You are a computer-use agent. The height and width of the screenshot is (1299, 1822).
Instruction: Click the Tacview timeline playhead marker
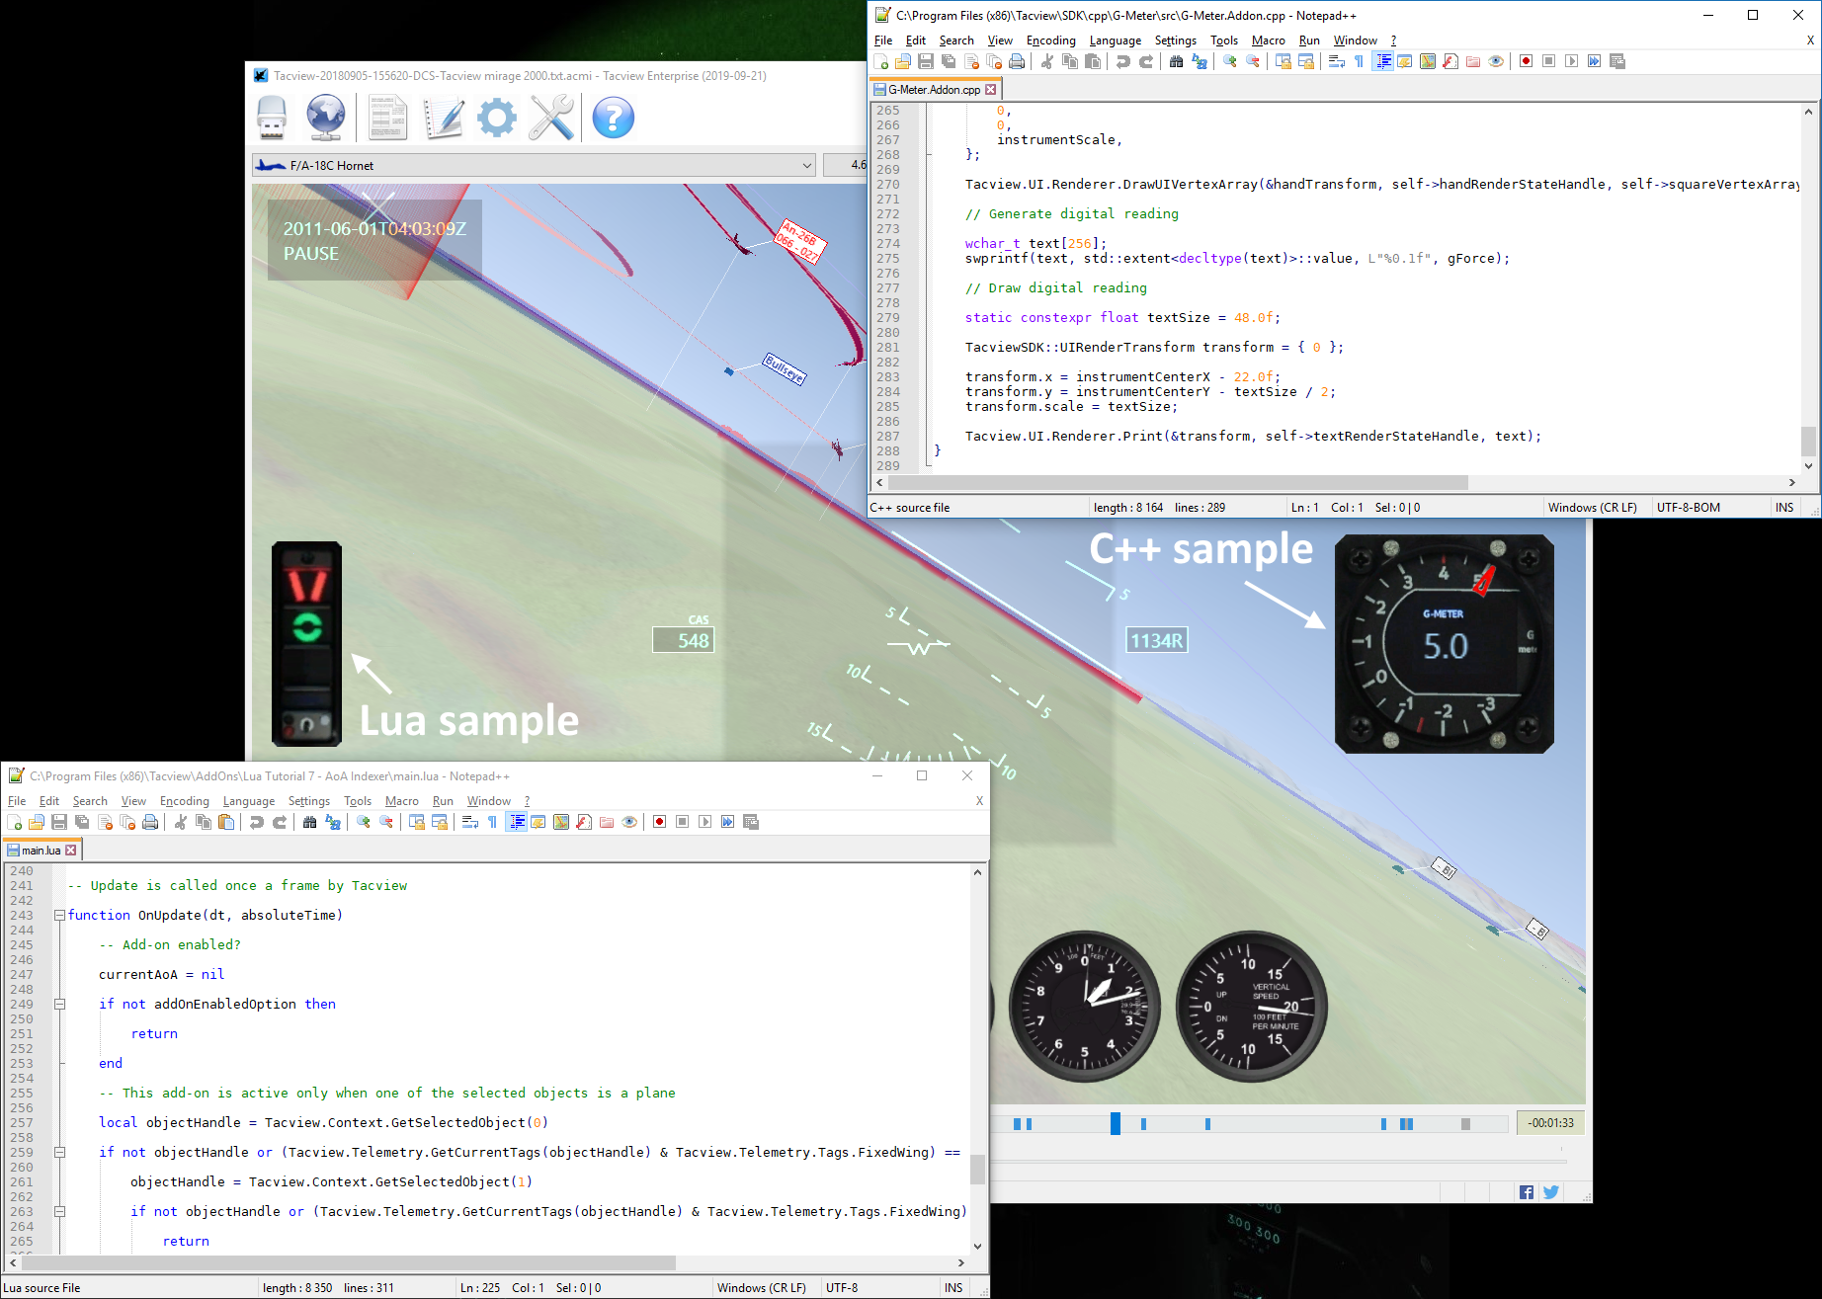(1116, 1123)
